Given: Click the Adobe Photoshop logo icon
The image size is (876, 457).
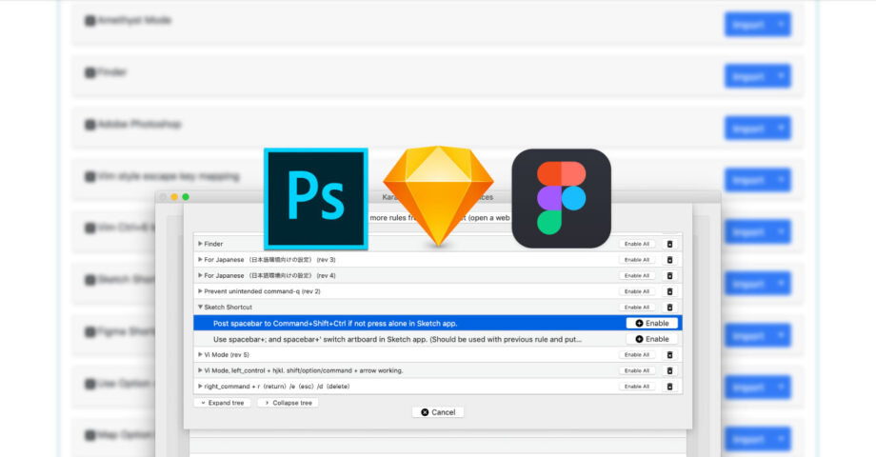Looking at the screenshot, I should tap(315, 199).
